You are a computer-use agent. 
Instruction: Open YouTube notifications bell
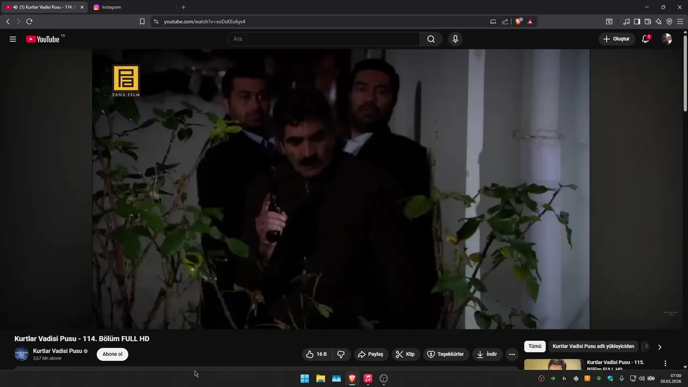pos(646,39)
